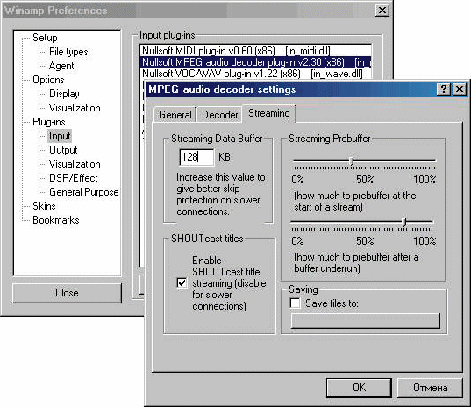Switch to the General tab

pyautogui.click(x=175, y=115)
